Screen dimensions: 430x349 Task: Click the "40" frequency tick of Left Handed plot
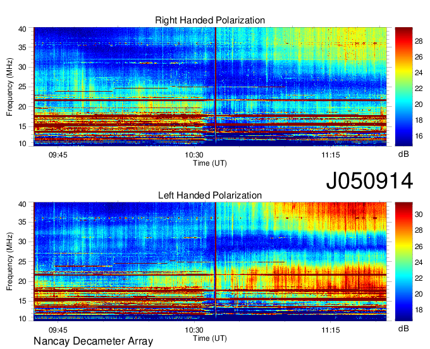(23, 204)
